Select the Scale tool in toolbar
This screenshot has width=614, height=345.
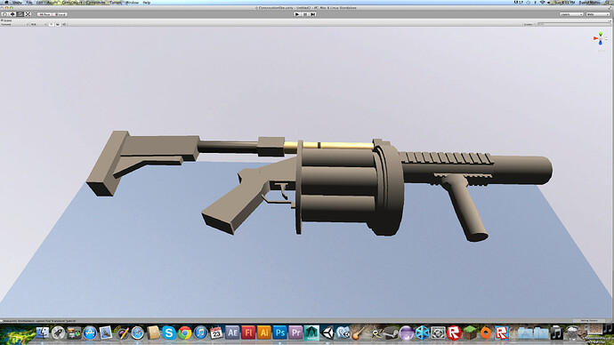coord(28,14)
